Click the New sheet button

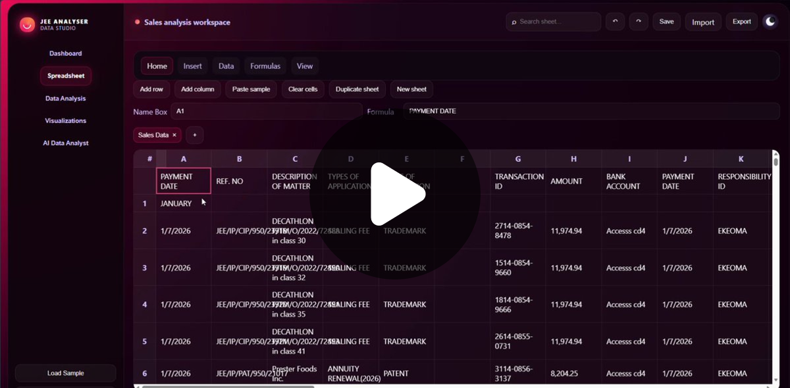click(x=411, y=89)
